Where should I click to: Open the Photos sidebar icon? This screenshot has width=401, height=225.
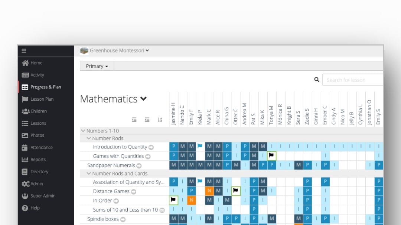(25, 135)
